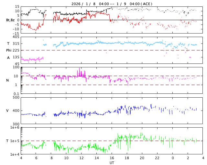
Task: Click the "12" hour tick on the UT axis
Action: point(82,158)
